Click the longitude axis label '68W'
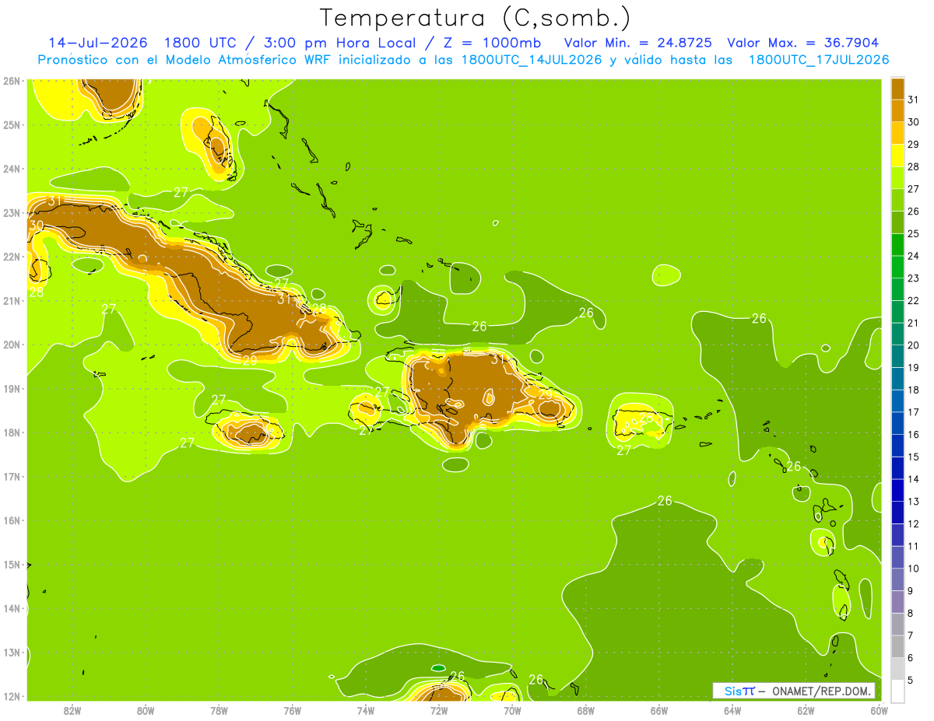 586,710
